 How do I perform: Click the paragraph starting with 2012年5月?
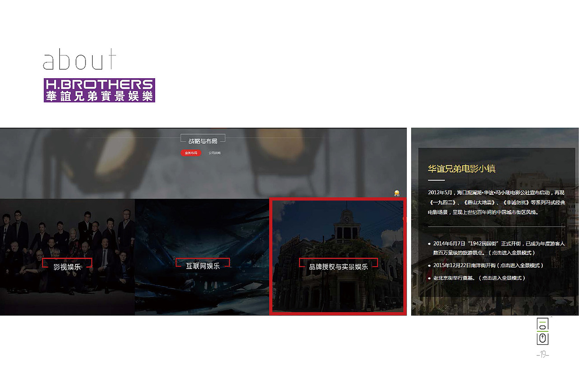[x=497, y=202]
